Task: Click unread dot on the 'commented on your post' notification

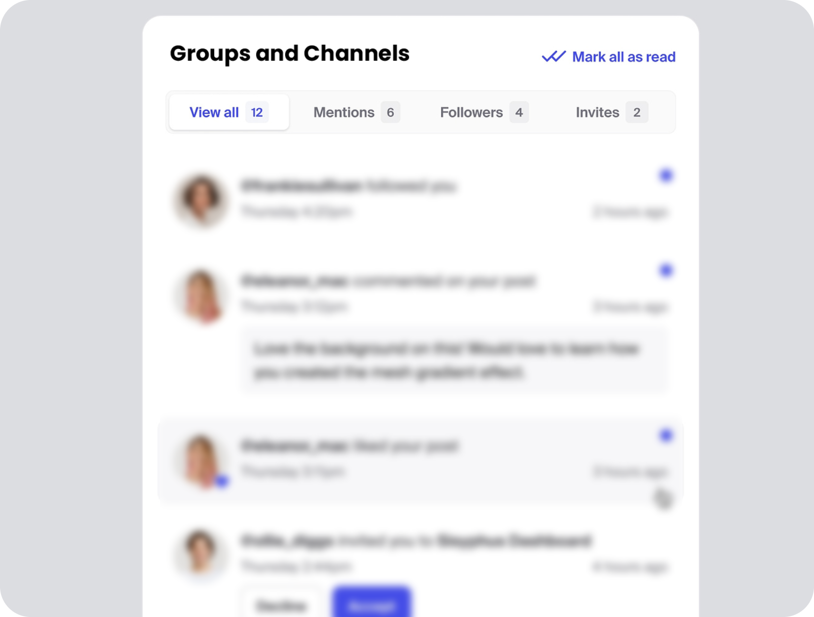Action: point(666,270)
